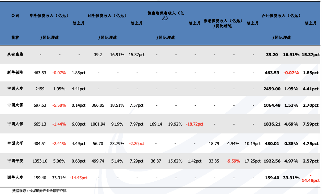Click 新华保险 life premium value 463.53 in 寿险 column
Screen dimensions: 322x194
pyautogui.click(x=40, y=73)
